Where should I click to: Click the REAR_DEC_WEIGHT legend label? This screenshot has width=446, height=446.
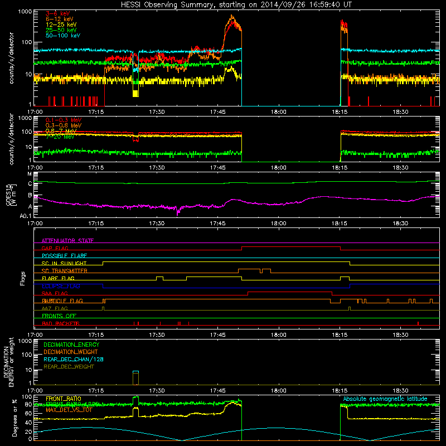pos(69,367)
